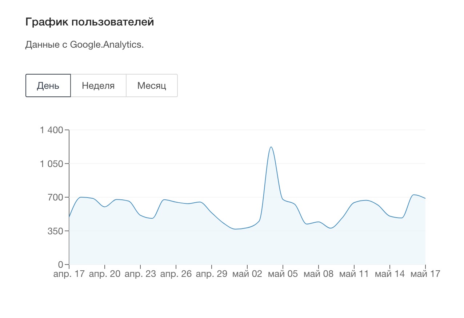The height and width of the screenshot is (318, 464).
Task: Click the highest peak on the chart line
Action: point(271,147)
